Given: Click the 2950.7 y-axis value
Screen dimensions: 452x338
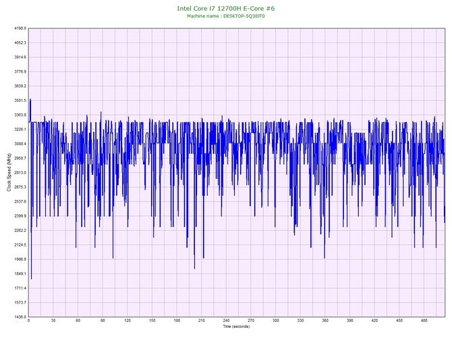Looking at the screenshot, I should (20, 158).
